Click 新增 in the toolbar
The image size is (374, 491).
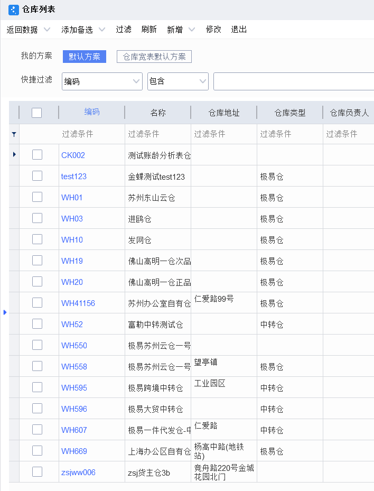tap(175, 30)
